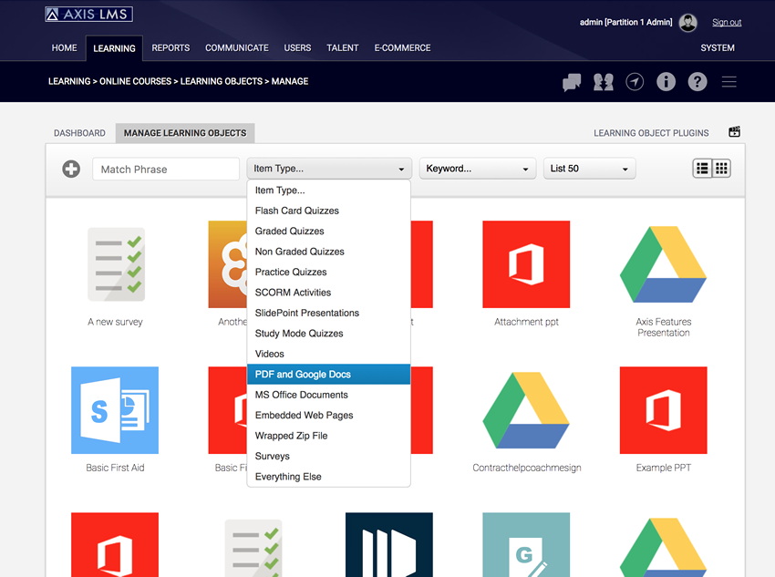The width and height of the screenshot is (775, 577).
Task: Click the two-people users icon in header
Action: pos(603,82)
